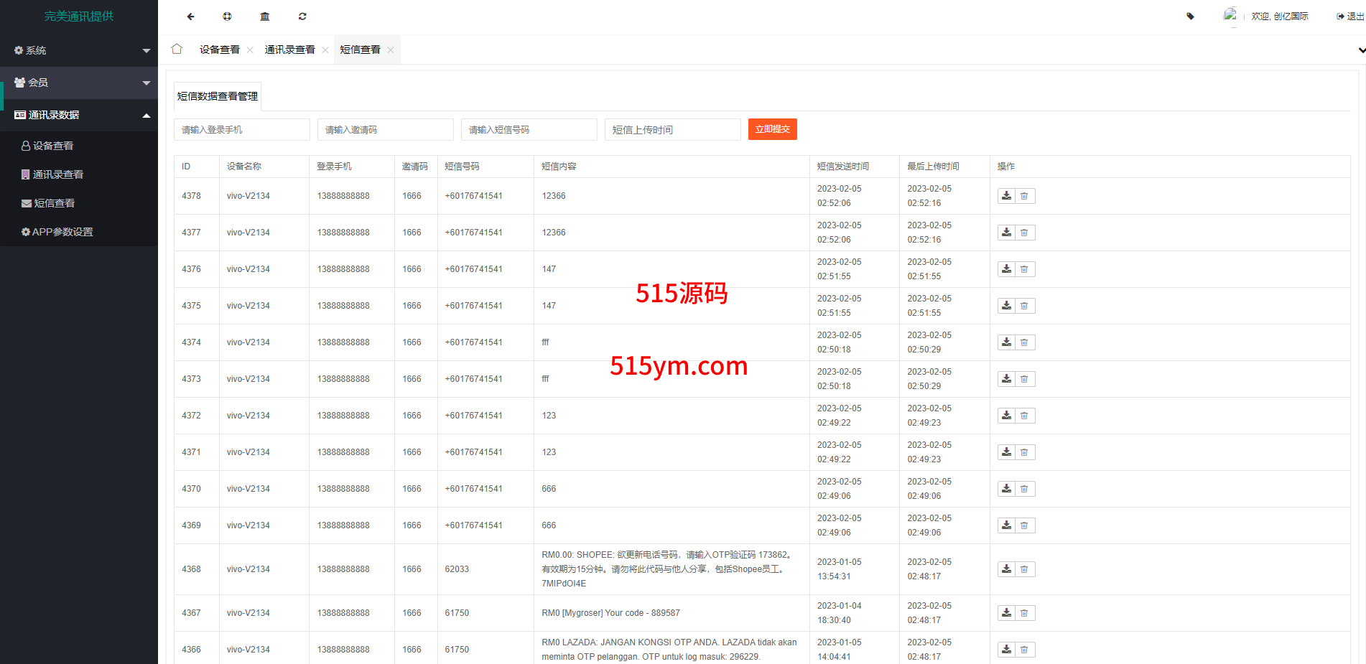Image resolution: width=1366 pixels, height=664 pixels.
Task: Expand the 系统 sidebar menu
Action: pos(79,50)
